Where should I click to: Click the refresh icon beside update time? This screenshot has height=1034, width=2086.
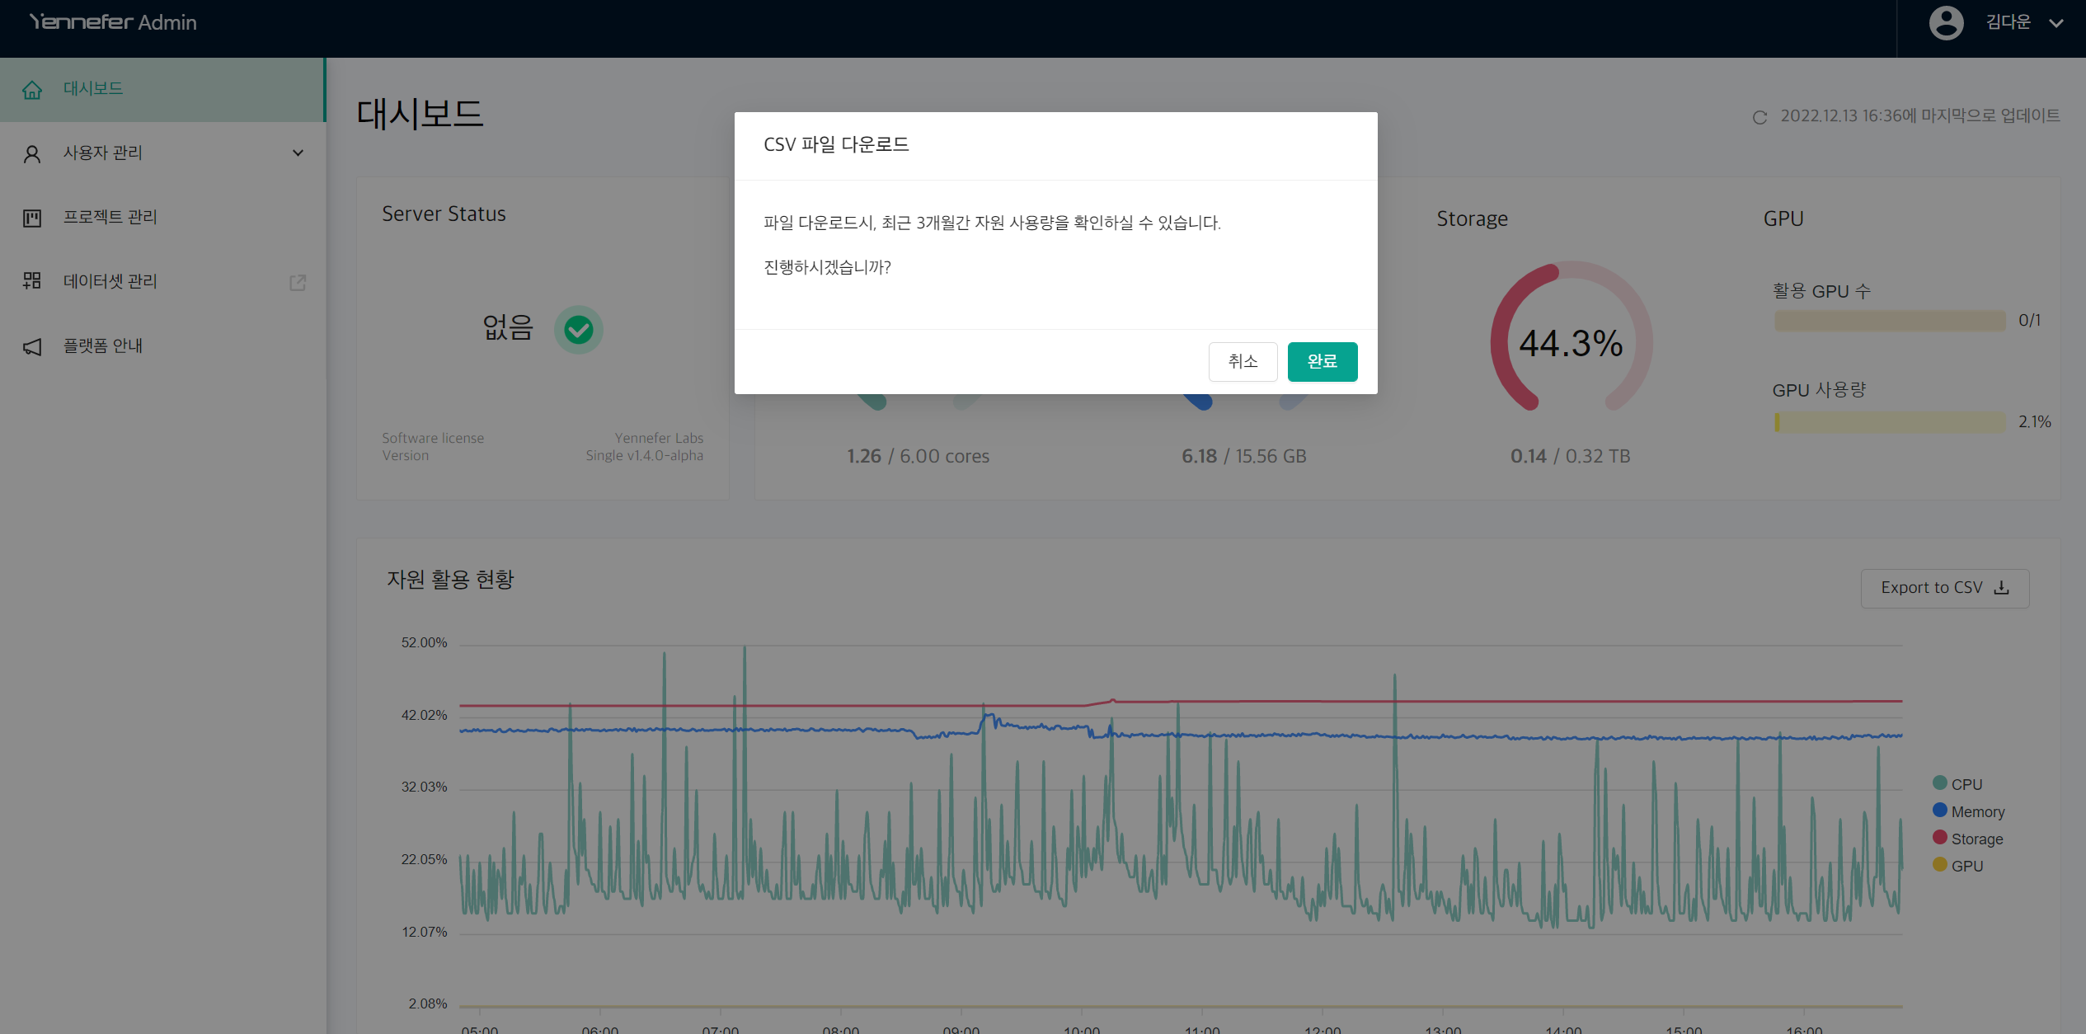[1759, 117]
